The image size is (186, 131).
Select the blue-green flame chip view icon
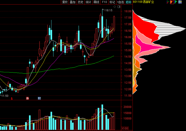click(x=176, y=2)
